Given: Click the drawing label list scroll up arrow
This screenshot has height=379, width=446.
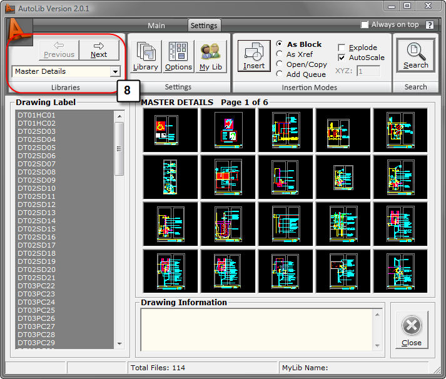Looking at the screenshot, I should click(119, 116).
